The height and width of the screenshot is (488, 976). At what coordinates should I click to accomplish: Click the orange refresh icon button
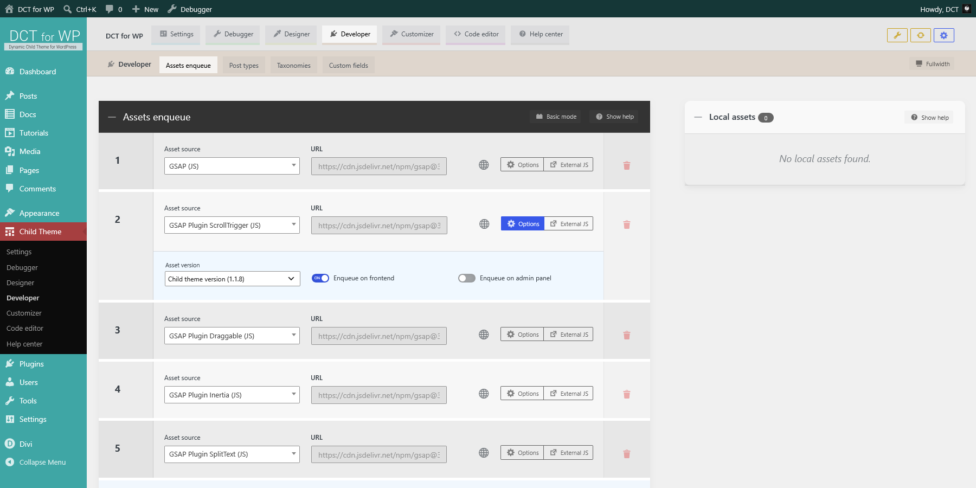pyautogui.click(x=921, y=35)
